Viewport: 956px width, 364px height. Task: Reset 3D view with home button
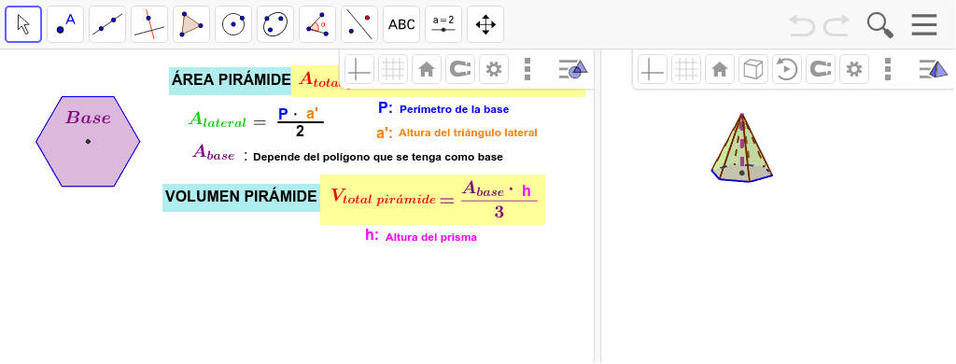click(720, 69)
